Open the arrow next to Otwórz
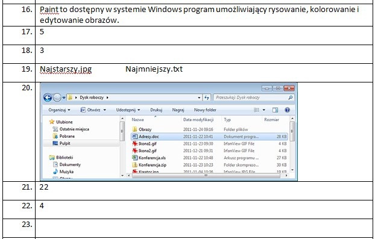 coord(104,110)
